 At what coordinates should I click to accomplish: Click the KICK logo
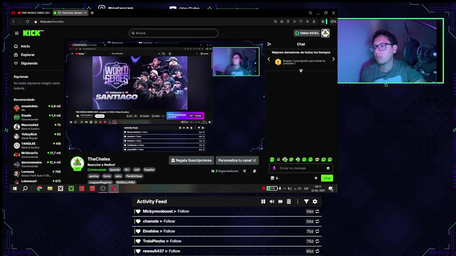[x=32, y=33]
